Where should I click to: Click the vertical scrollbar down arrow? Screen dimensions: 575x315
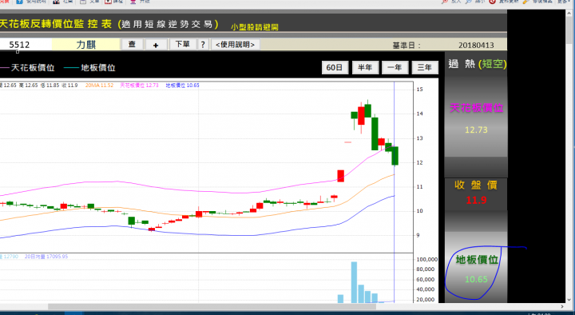(569, 300)
